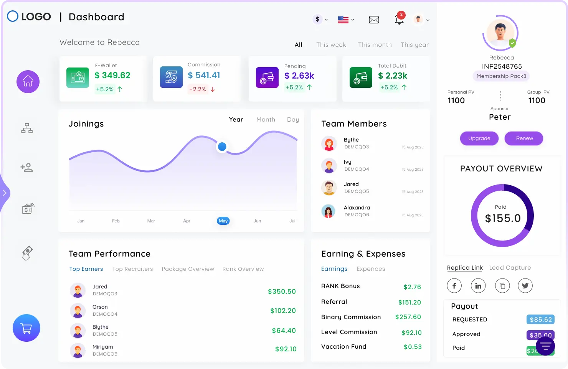
Task: Click the blue data point on Joinings chart
Action: point(222,147)
